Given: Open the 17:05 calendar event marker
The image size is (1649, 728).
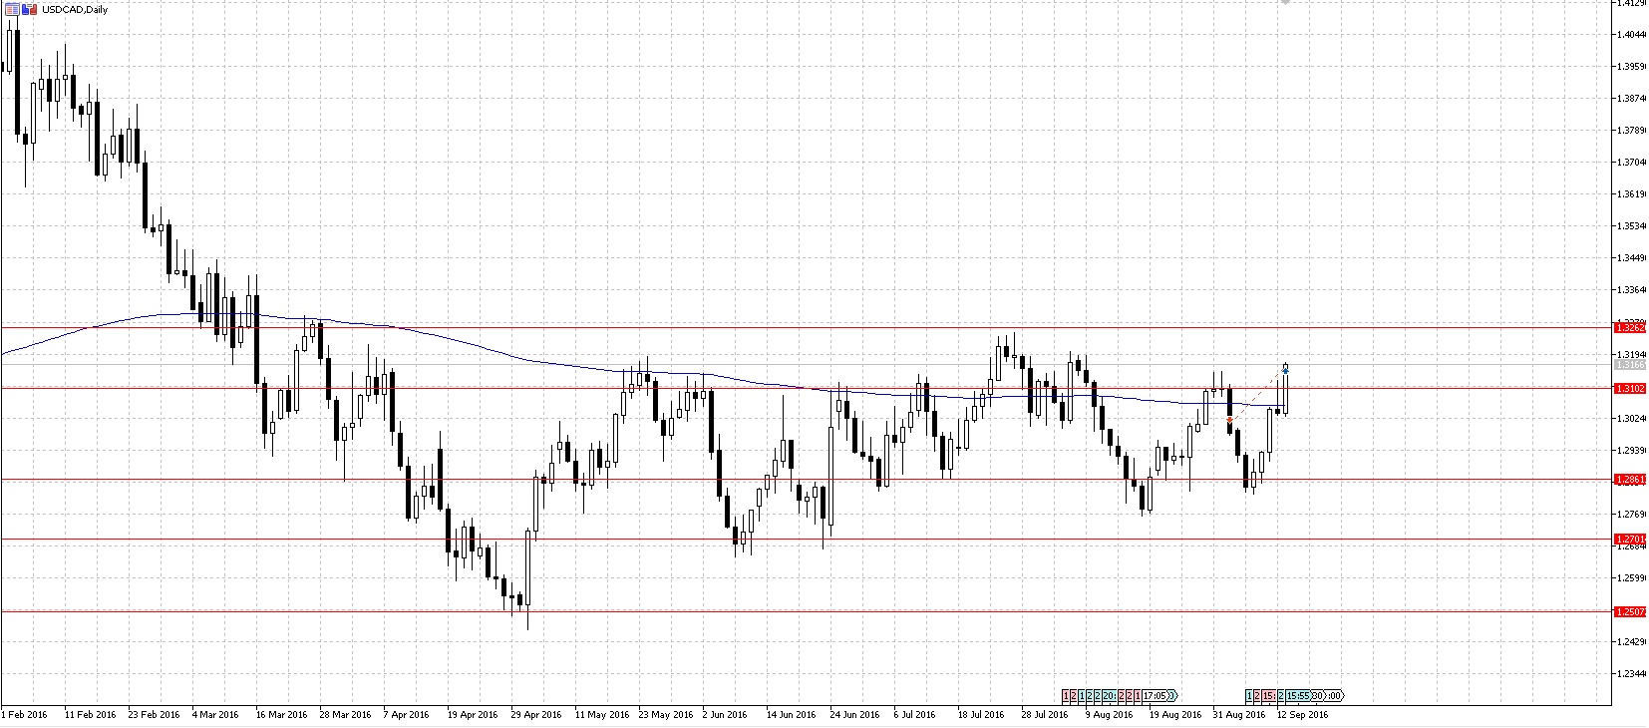Looking at the screenshot, I should (x=1154, y=695).
